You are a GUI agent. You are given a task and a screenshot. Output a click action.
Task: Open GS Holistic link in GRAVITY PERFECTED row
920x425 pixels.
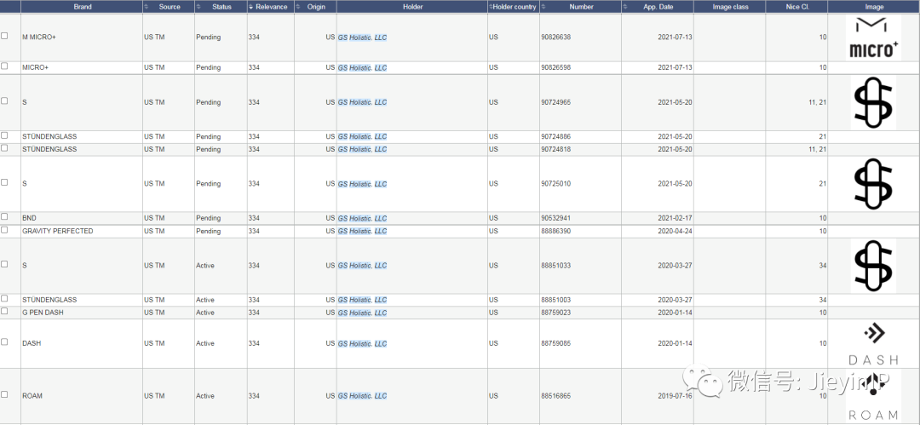tap(363, 232)
